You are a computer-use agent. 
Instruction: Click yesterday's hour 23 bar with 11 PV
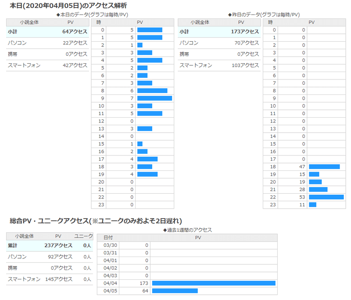312,205
